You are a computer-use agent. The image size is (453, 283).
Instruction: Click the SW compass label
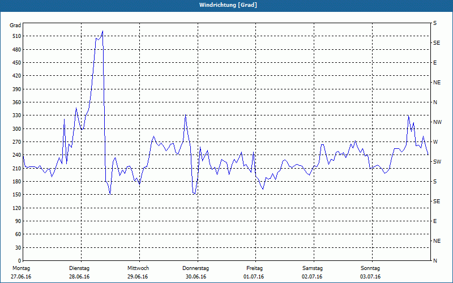coord(437,162)
